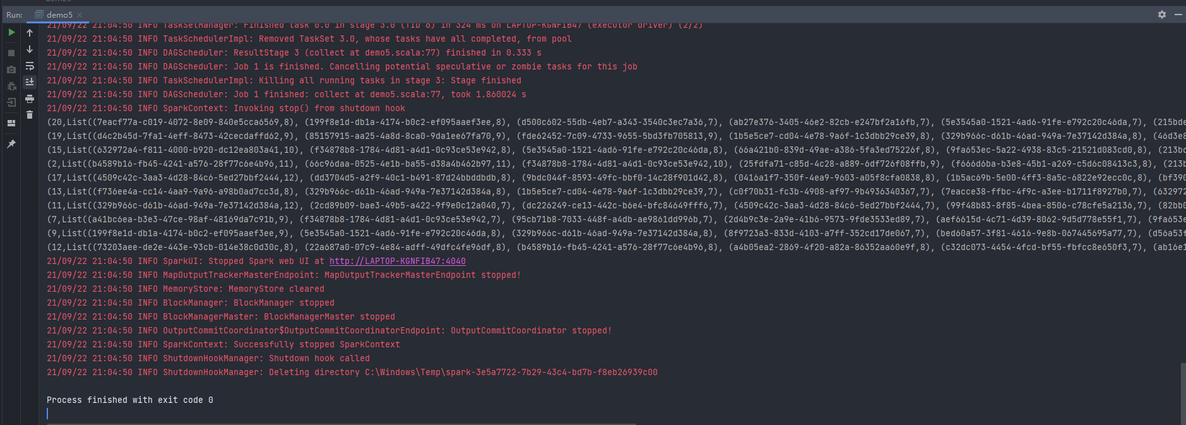Click the output row starting with (17,List
This screenshot has height=425, width=1186.
tap(616, 177)
